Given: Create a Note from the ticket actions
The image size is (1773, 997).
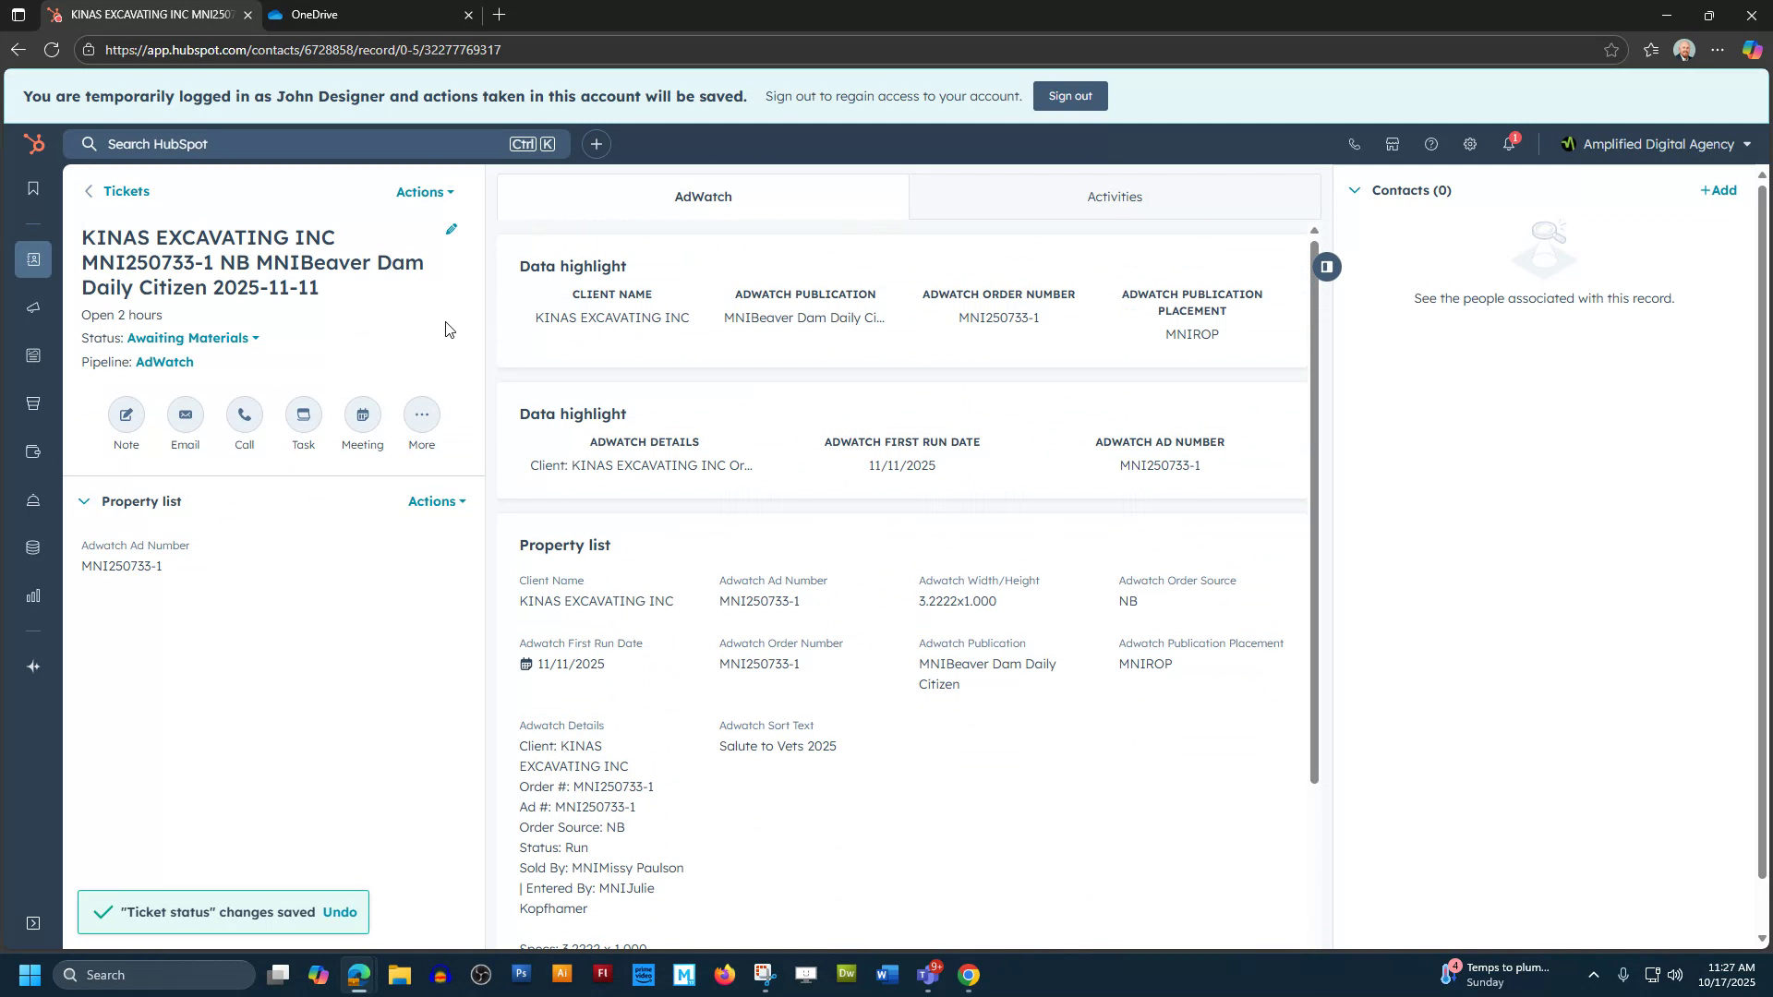Looking at the screenshot, I should pos(126,414).
